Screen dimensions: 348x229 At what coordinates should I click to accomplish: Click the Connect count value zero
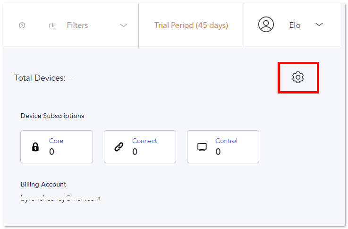(135, 152)
